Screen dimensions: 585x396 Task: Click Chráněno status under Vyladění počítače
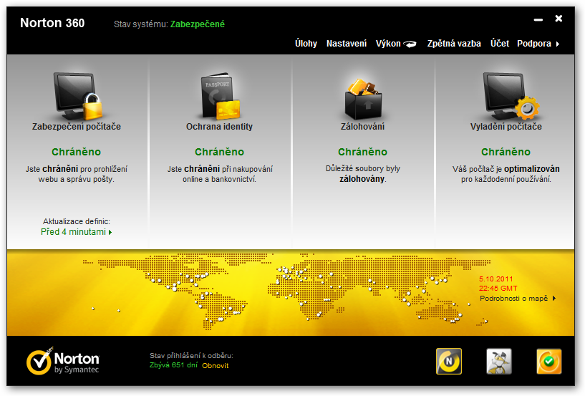pos(506,152)
